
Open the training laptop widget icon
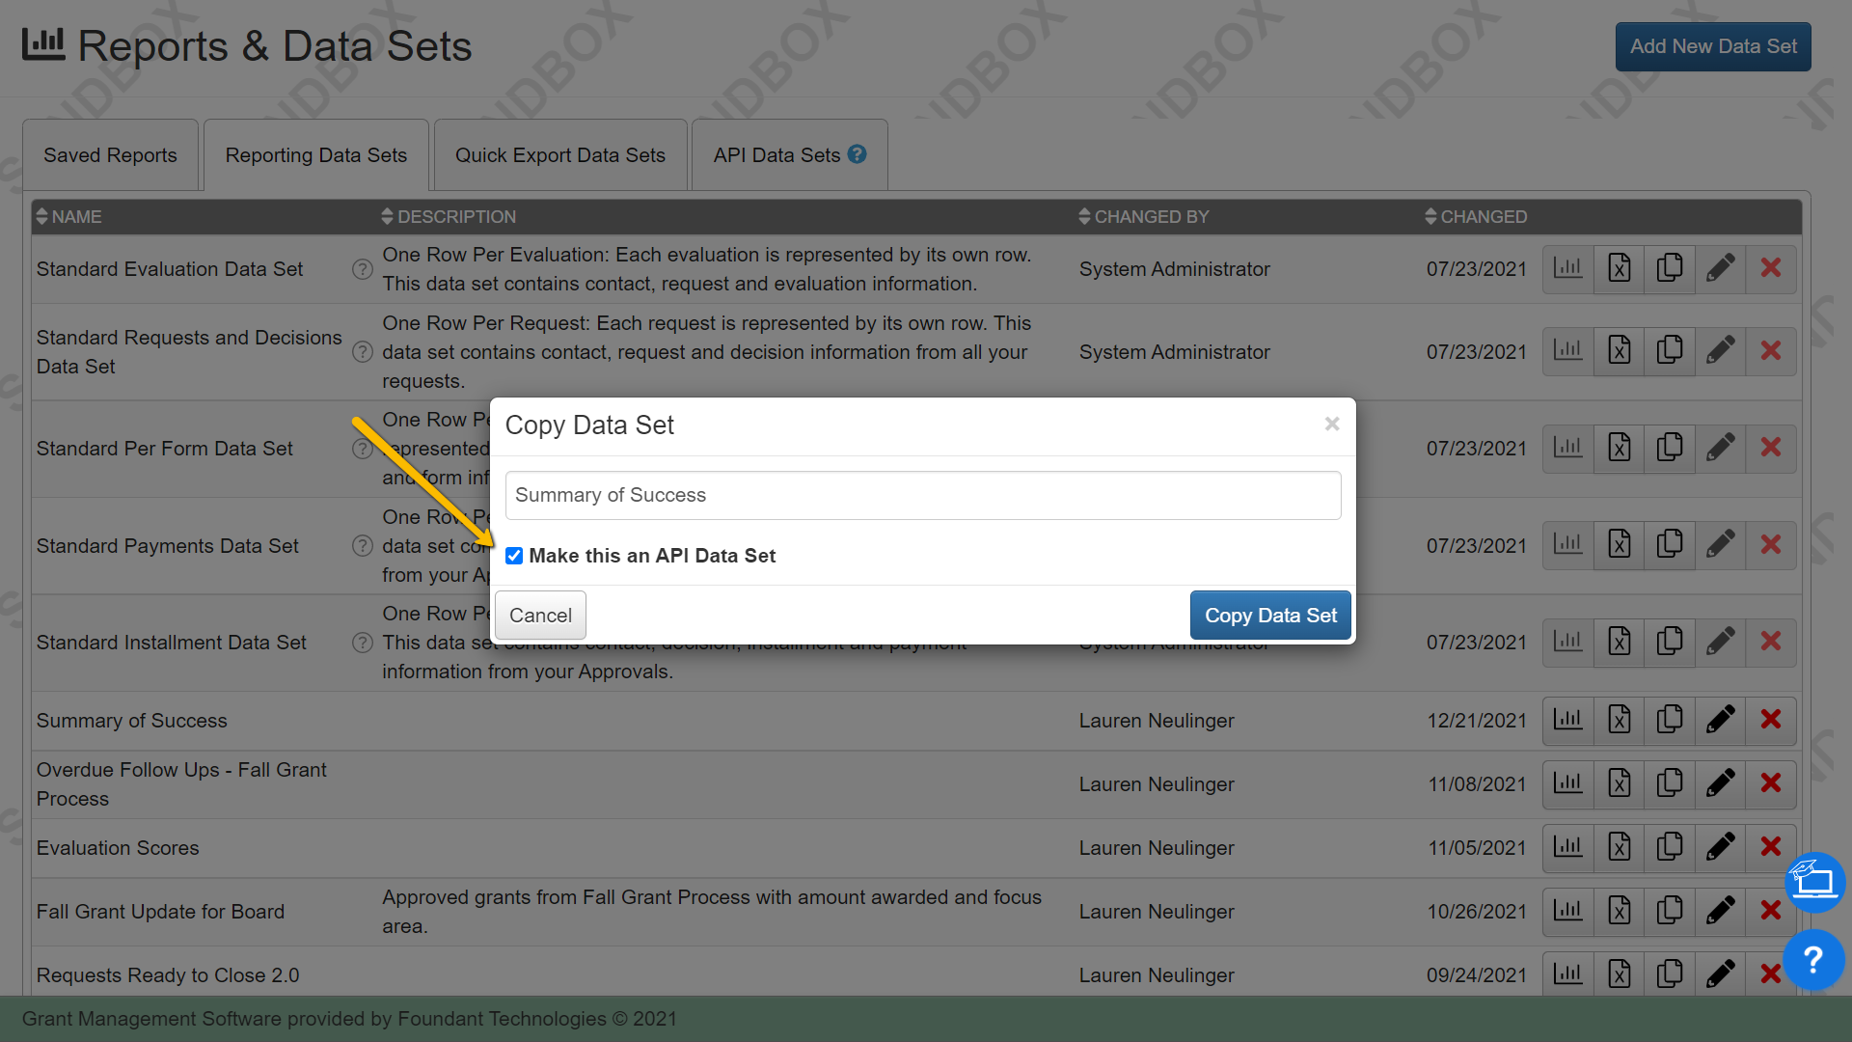(1813, 882)
